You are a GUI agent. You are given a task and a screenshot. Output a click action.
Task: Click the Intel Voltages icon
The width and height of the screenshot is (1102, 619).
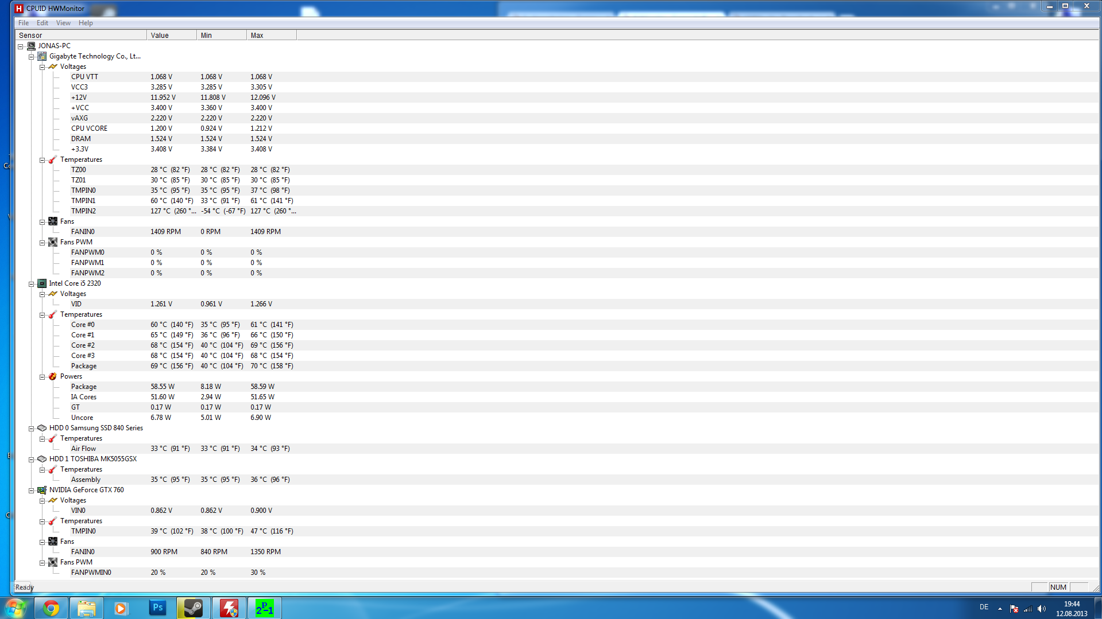53,294
